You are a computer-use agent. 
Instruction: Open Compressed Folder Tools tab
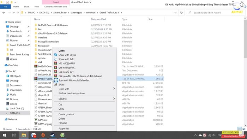click(x=56, y=7)
